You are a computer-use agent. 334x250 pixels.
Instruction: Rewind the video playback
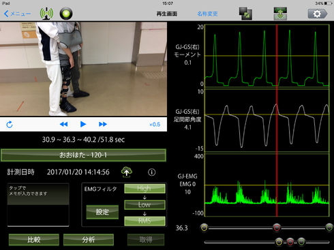click(63, 124)
